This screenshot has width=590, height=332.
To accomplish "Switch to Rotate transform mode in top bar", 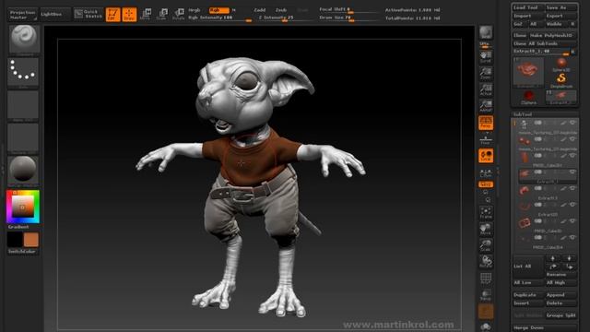I will pos(178,15).
